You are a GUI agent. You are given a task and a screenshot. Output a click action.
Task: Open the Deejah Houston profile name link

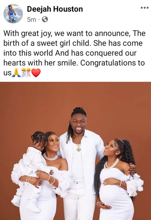55,9
